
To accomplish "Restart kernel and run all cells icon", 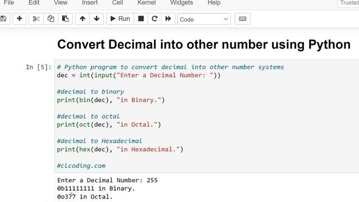I will point(168,19).
